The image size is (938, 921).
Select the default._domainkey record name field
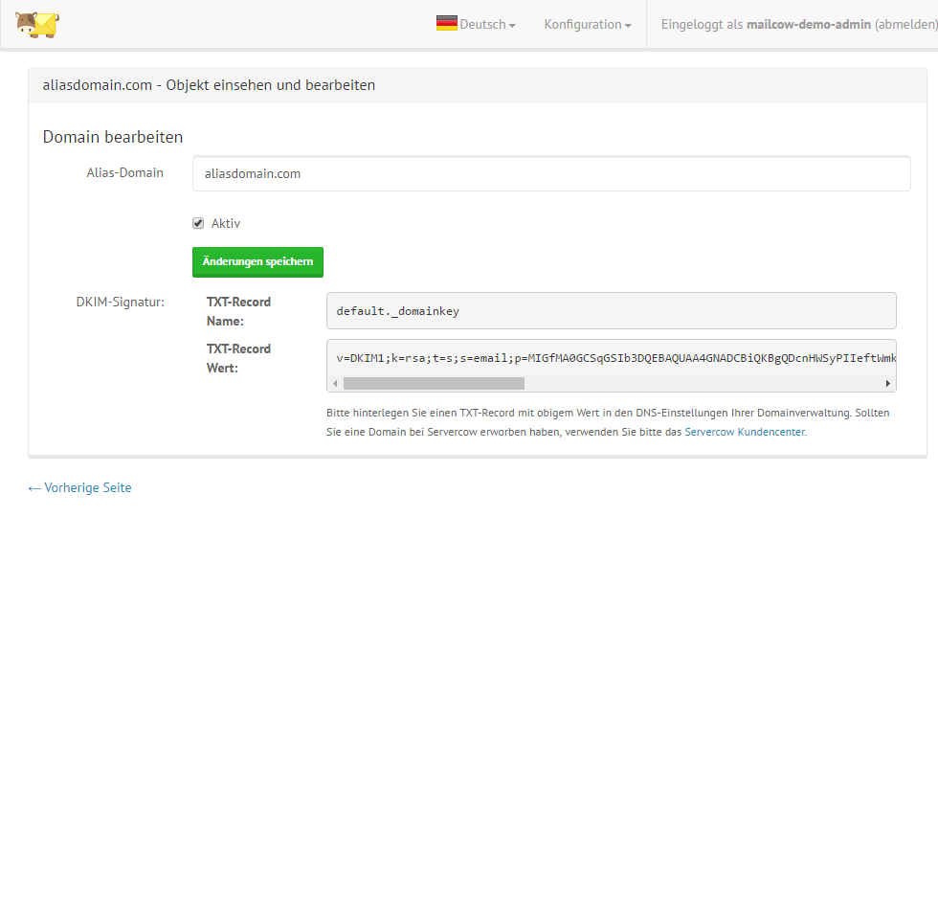[611, 311]
